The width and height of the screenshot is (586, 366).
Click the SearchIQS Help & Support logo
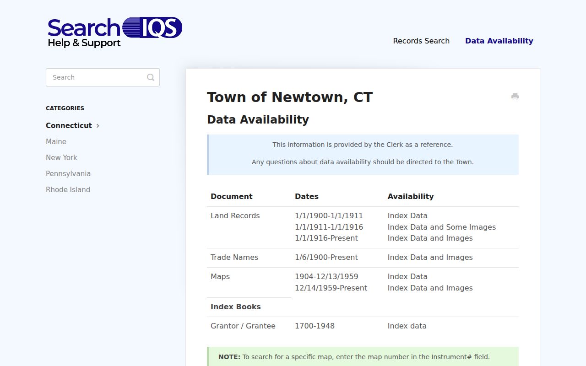[115, 32]
